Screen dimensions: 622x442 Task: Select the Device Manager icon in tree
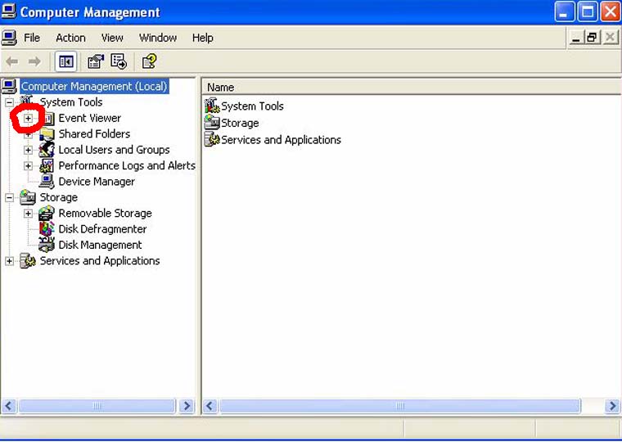tap(47, 182)
